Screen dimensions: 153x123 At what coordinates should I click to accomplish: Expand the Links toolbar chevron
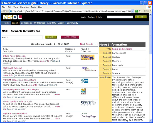click(151, 10)
